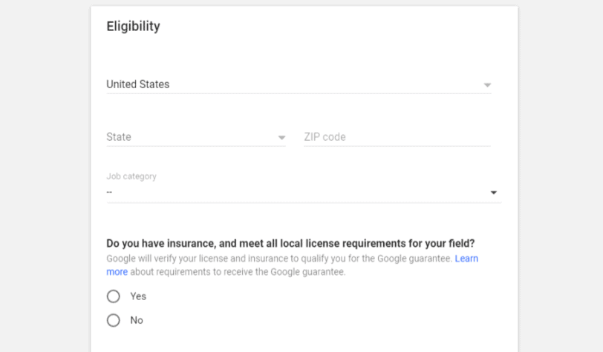The height and width of the screenshot is (352, 603).
Task: Click the State field's dropdown arrow
Action: point(281,137)
